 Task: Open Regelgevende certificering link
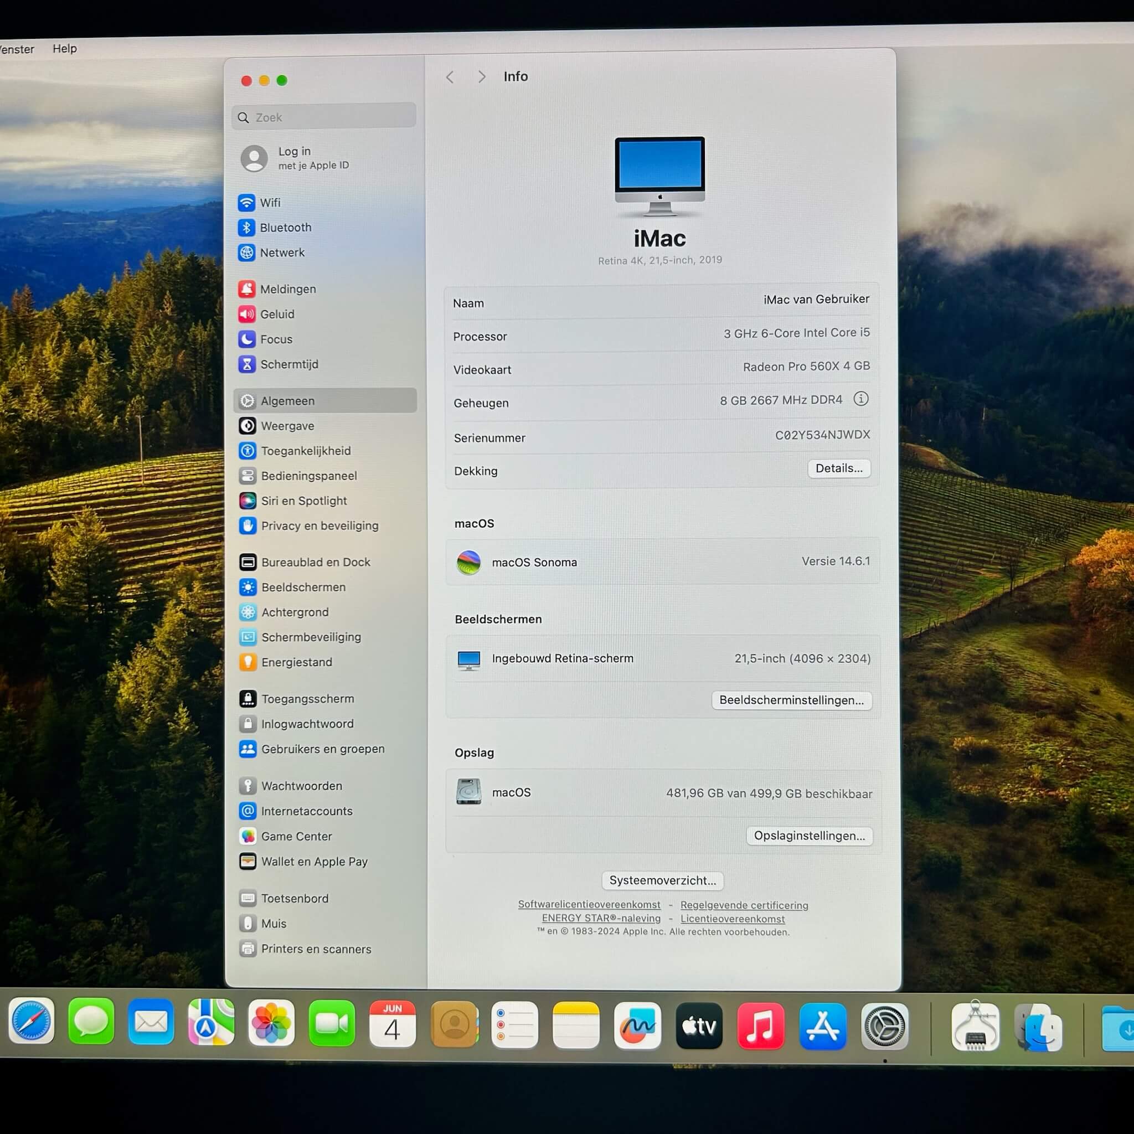pos(744,905)
